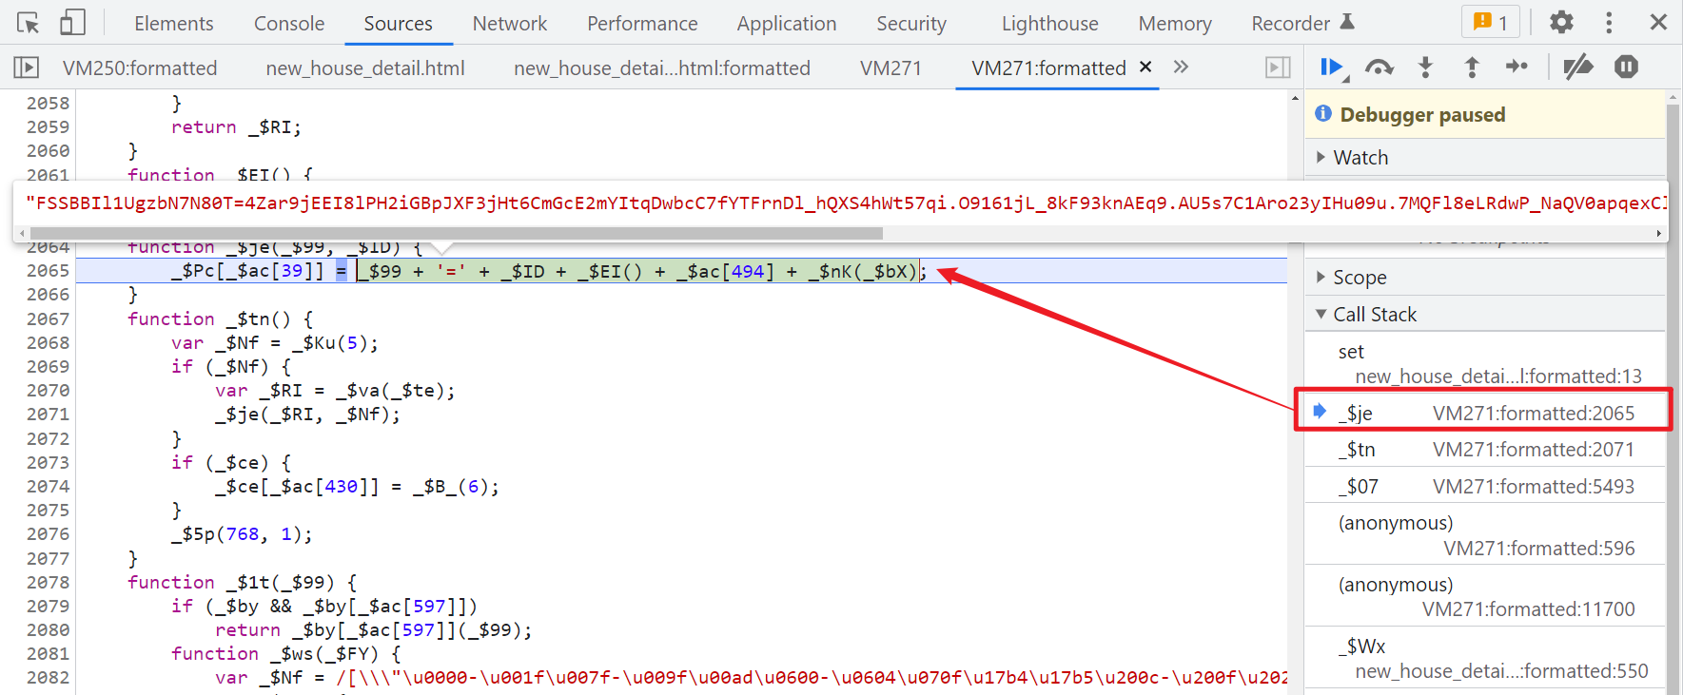Open new_house_detai...html:formatted file tab
The height and width of the screenshot is (695, 1683).
point(662,68)
